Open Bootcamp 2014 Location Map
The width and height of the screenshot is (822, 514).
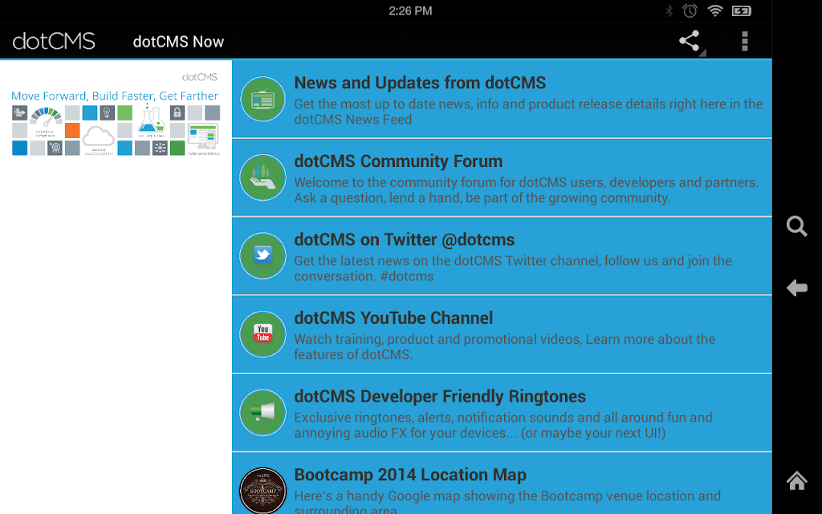503,483
